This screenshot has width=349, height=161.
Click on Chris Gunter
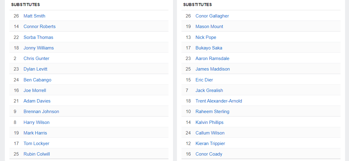pos(36,58)
